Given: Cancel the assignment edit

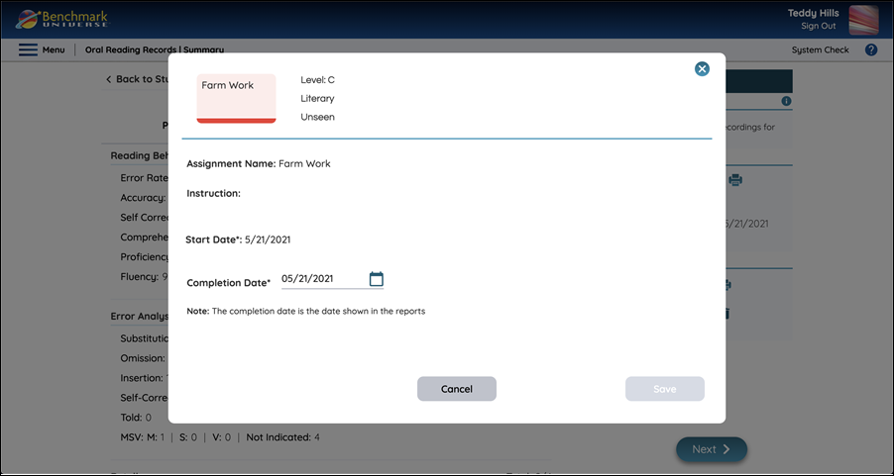Looking at the screenshot, I should click(457, 389).
